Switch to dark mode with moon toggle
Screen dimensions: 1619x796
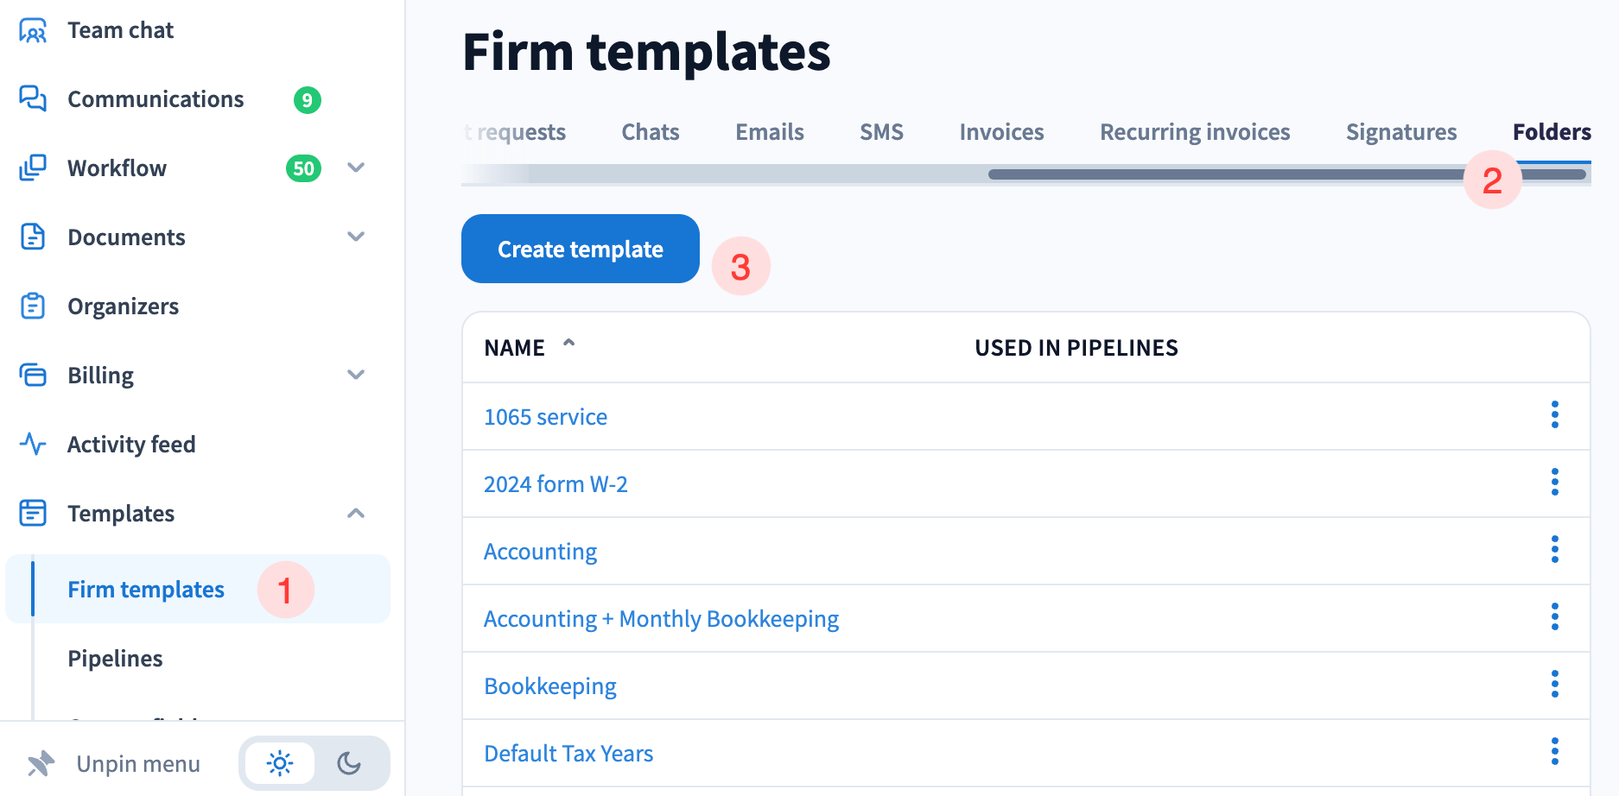[x=349, y=763]
